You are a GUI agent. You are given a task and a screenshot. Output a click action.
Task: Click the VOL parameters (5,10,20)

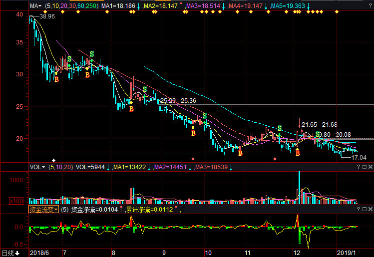[60, 167]
